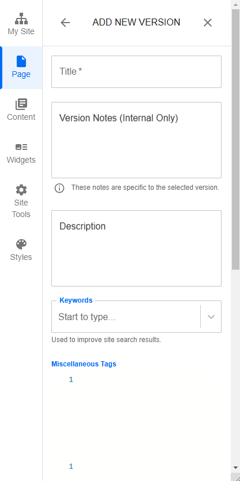Click the info icon beside version notes hint

[59, 188]
